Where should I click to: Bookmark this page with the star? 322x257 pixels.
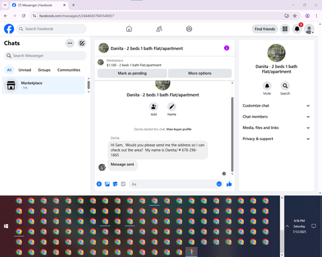295,15
